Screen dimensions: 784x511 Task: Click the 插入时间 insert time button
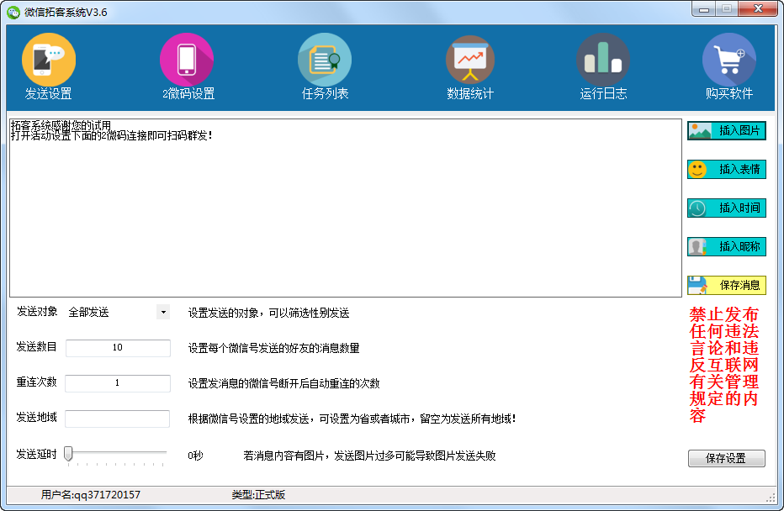tap(727, 208)
